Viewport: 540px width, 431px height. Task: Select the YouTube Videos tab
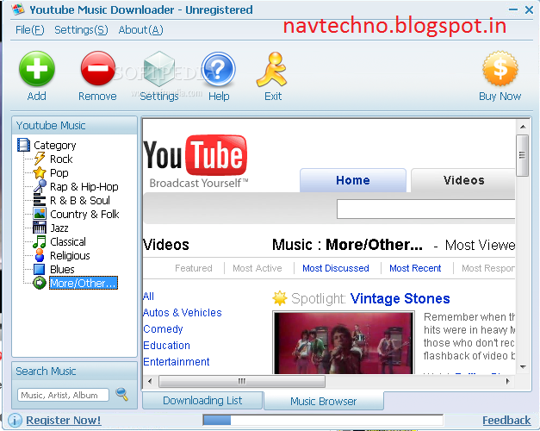[463, 180]
